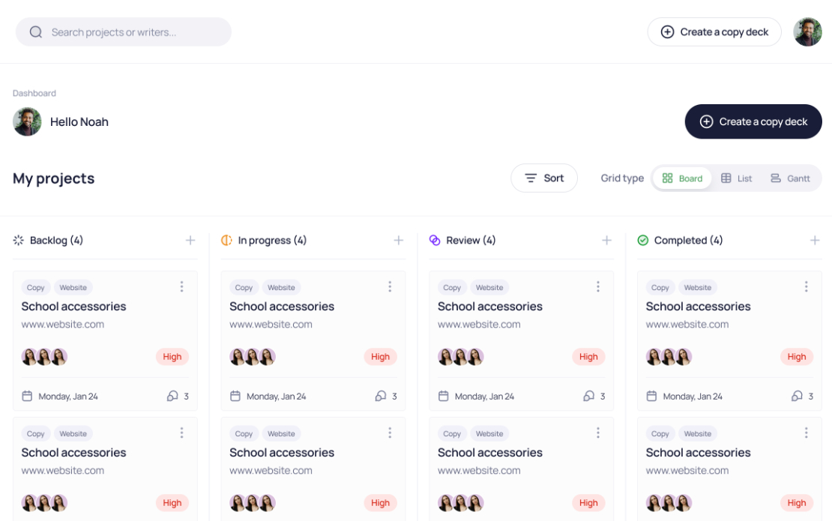Open the user profile avatar at top right
Image resolution: width=832 pixels, height=521 pixels.
[x=807, y=31]
